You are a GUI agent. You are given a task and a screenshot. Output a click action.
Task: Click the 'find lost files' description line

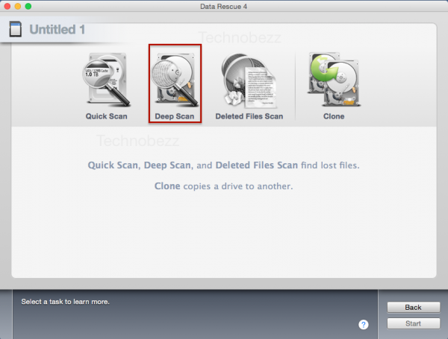228,165
